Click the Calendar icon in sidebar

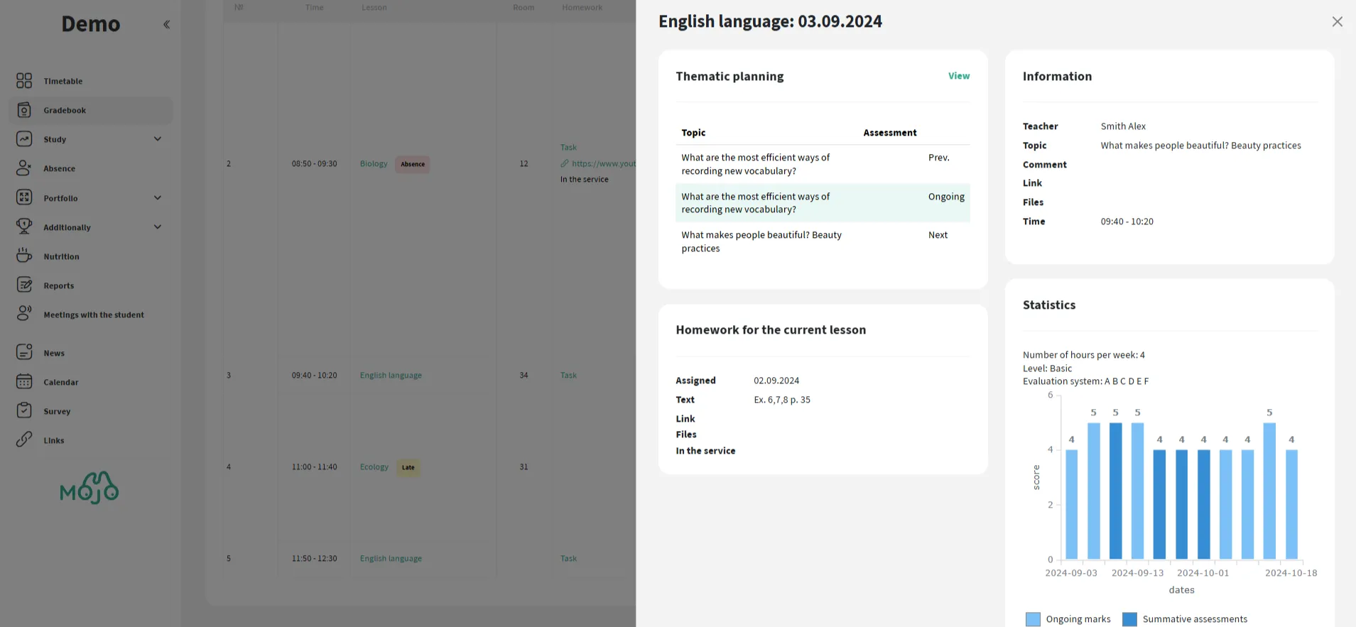[24, 382]
